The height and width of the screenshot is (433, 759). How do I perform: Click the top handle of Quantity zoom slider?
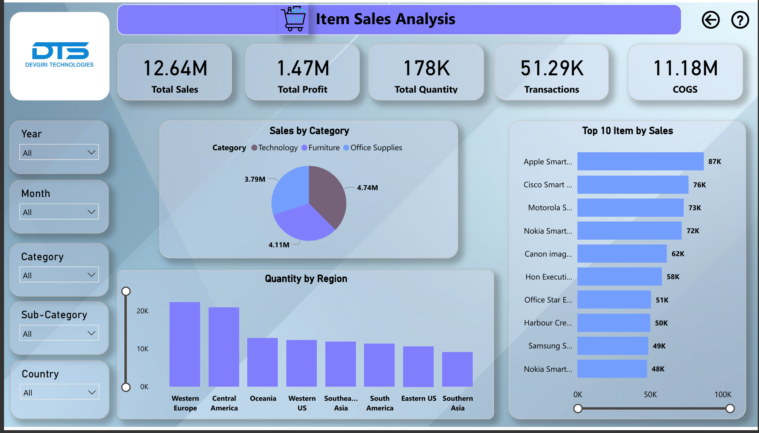point(126,291)
